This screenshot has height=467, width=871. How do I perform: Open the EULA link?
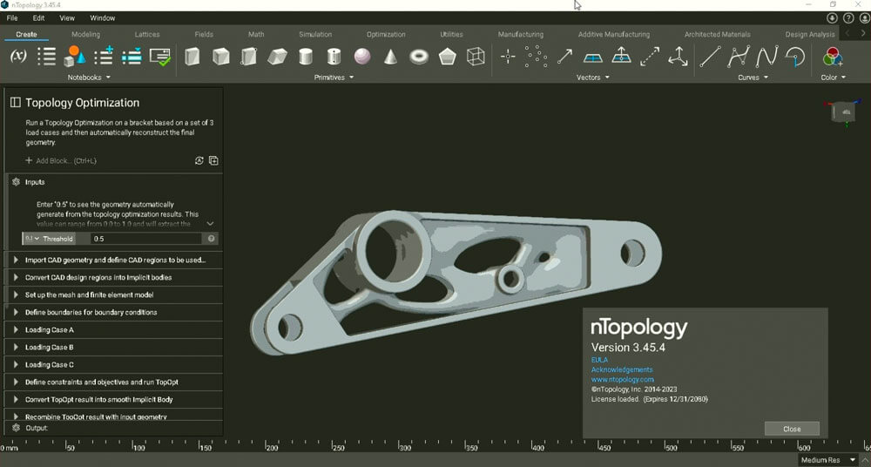(599, 360)
